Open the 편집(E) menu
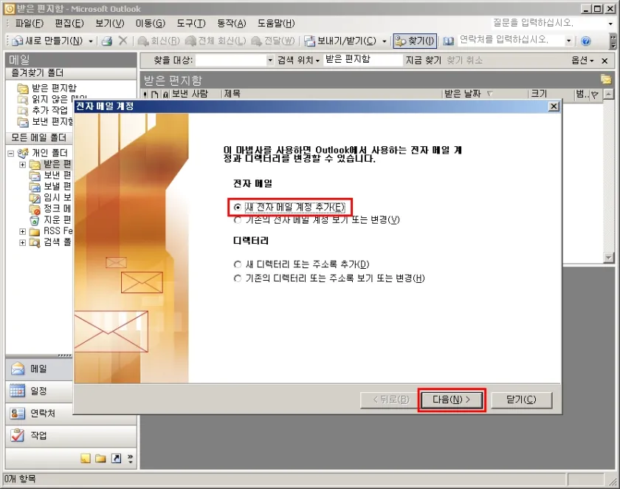This screenshot has height=489, width=620. point(69,24)
